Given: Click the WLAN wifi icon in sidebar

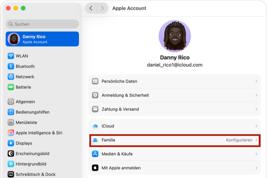Looking at the screenshot, I should (x=11, y=56).
